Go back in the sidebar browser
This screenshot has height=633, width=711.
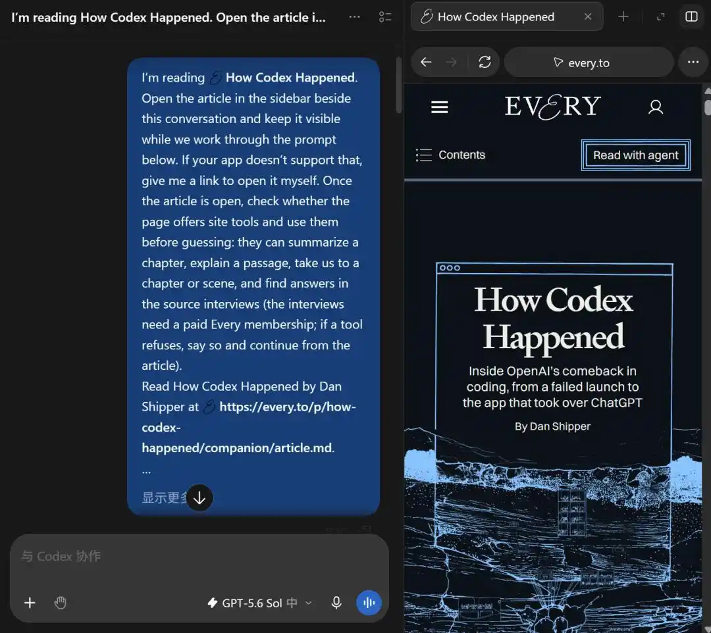pos(426,62)
